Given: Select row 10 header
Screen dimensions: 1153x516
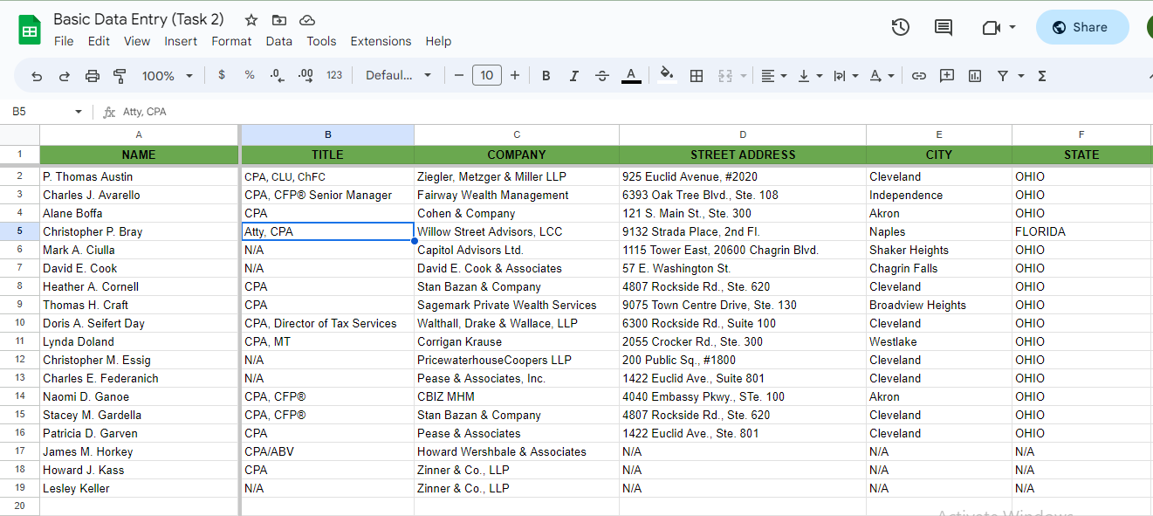Looking at the screenshot, I should [x=19, y=323].
